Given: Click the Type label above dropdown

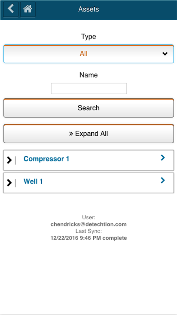Looking at the screenshot, I should 88,37.
